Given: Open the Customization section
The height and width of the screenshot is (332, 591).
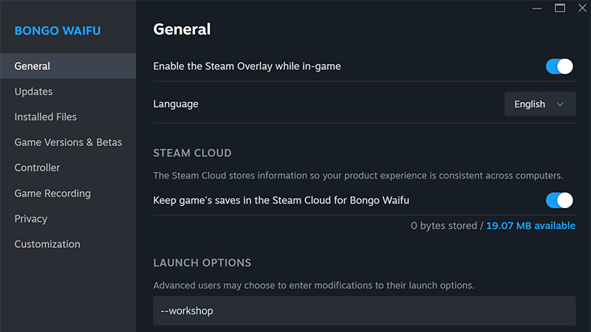Looking at the screenshot, I should (47, 244).
